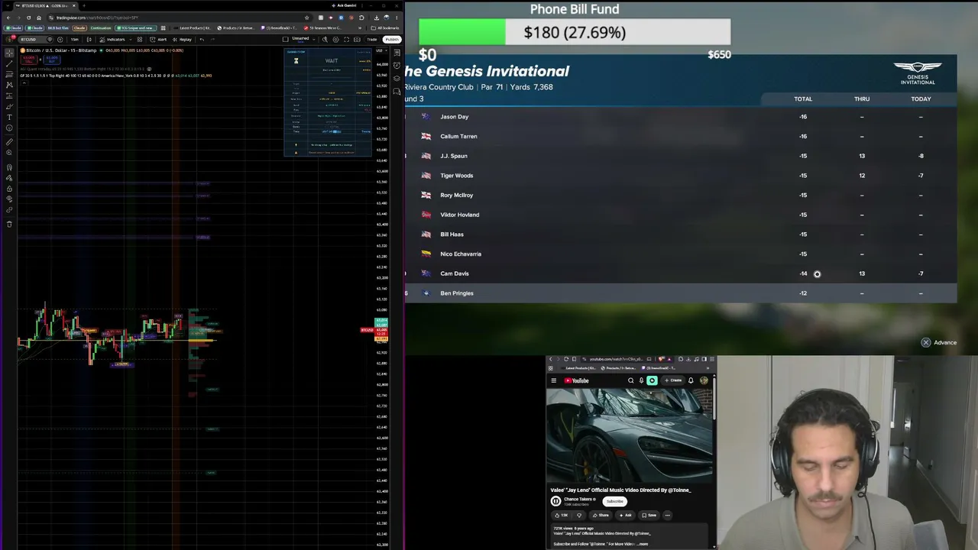The width and height of the screenshot is (978, 550).
Task: Bookmark the TradingView page with the star icon
Action: point(307,18)
